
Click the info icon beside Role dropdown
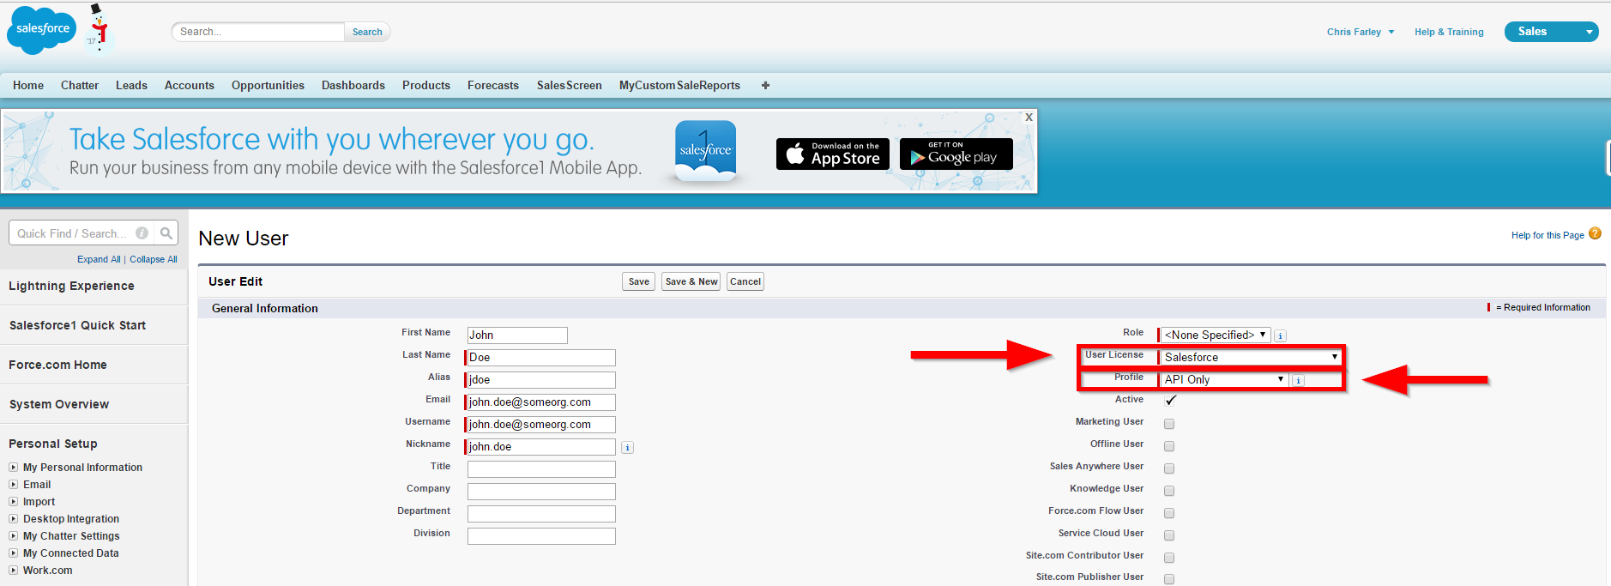click(x=1280, y=336)
